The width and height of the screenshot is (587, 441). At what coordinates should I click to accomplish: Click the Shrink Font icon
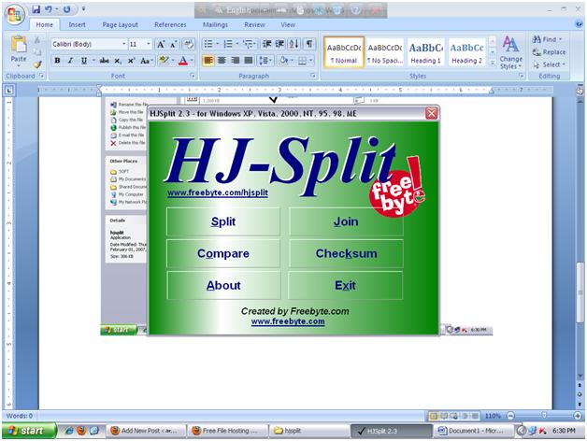[x=174, y=44]
